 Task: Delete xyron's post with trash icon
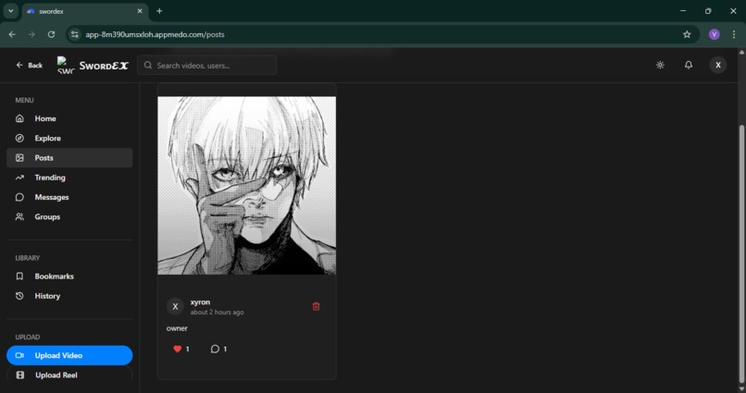click(316, 306)
